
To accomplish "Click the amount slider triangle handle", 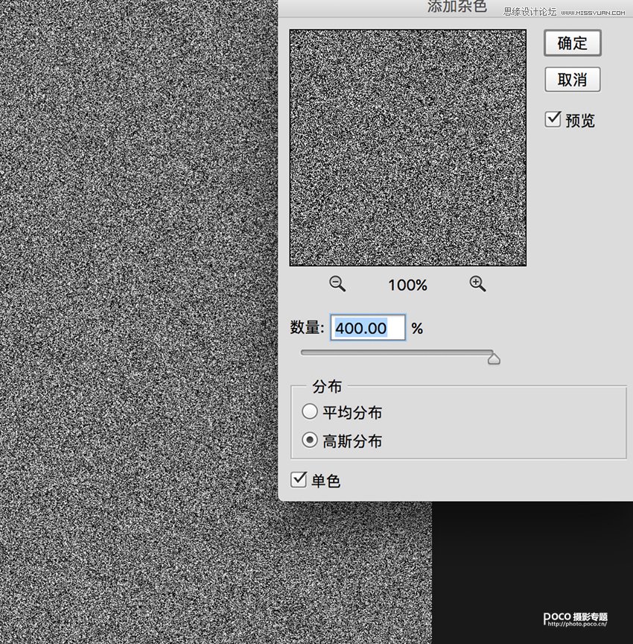I will tap(493, 359).
